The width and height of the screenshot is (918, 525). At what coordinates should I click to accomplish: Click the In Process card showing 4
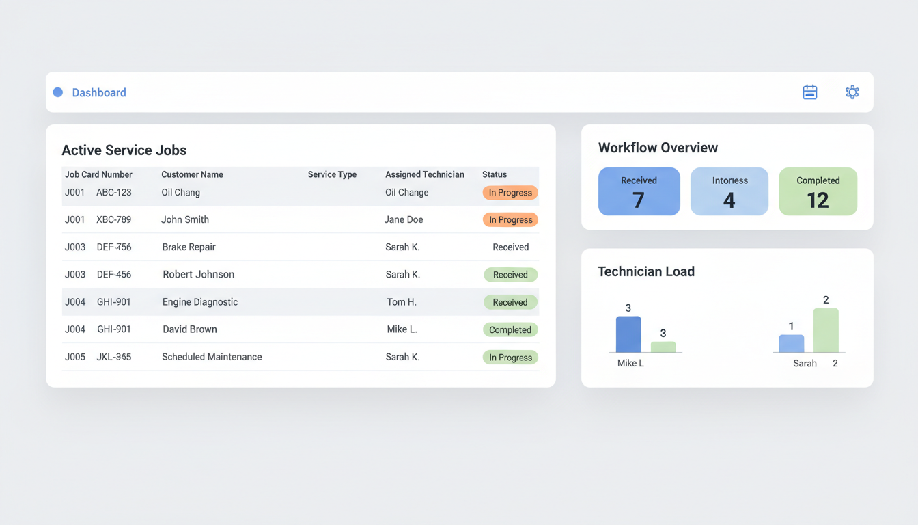729,191
